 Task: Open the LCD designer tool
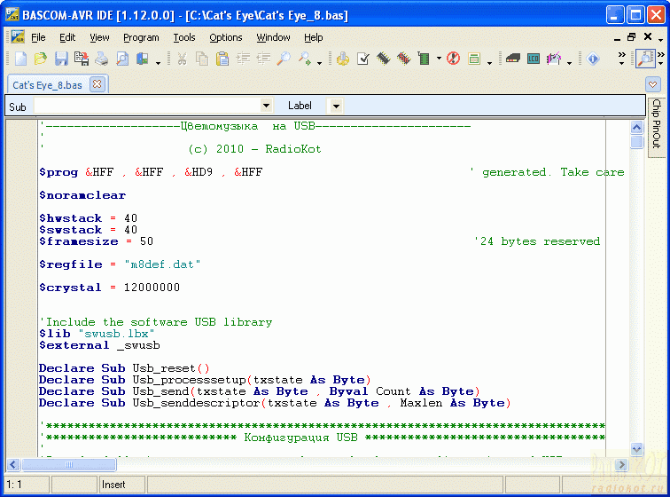coord(534,59)
